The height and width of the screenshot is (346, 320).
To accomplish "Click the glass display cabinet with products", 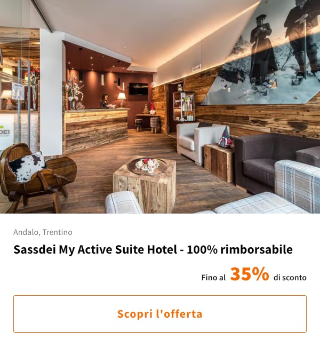I will [x=183, y=107].
